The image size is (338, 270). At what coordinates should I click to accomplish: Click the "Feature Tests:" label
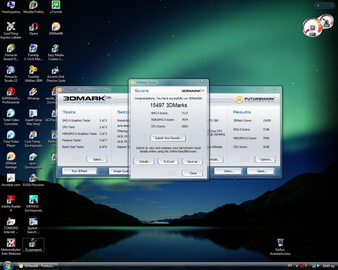pyautogui.click(x=72, y=140)
